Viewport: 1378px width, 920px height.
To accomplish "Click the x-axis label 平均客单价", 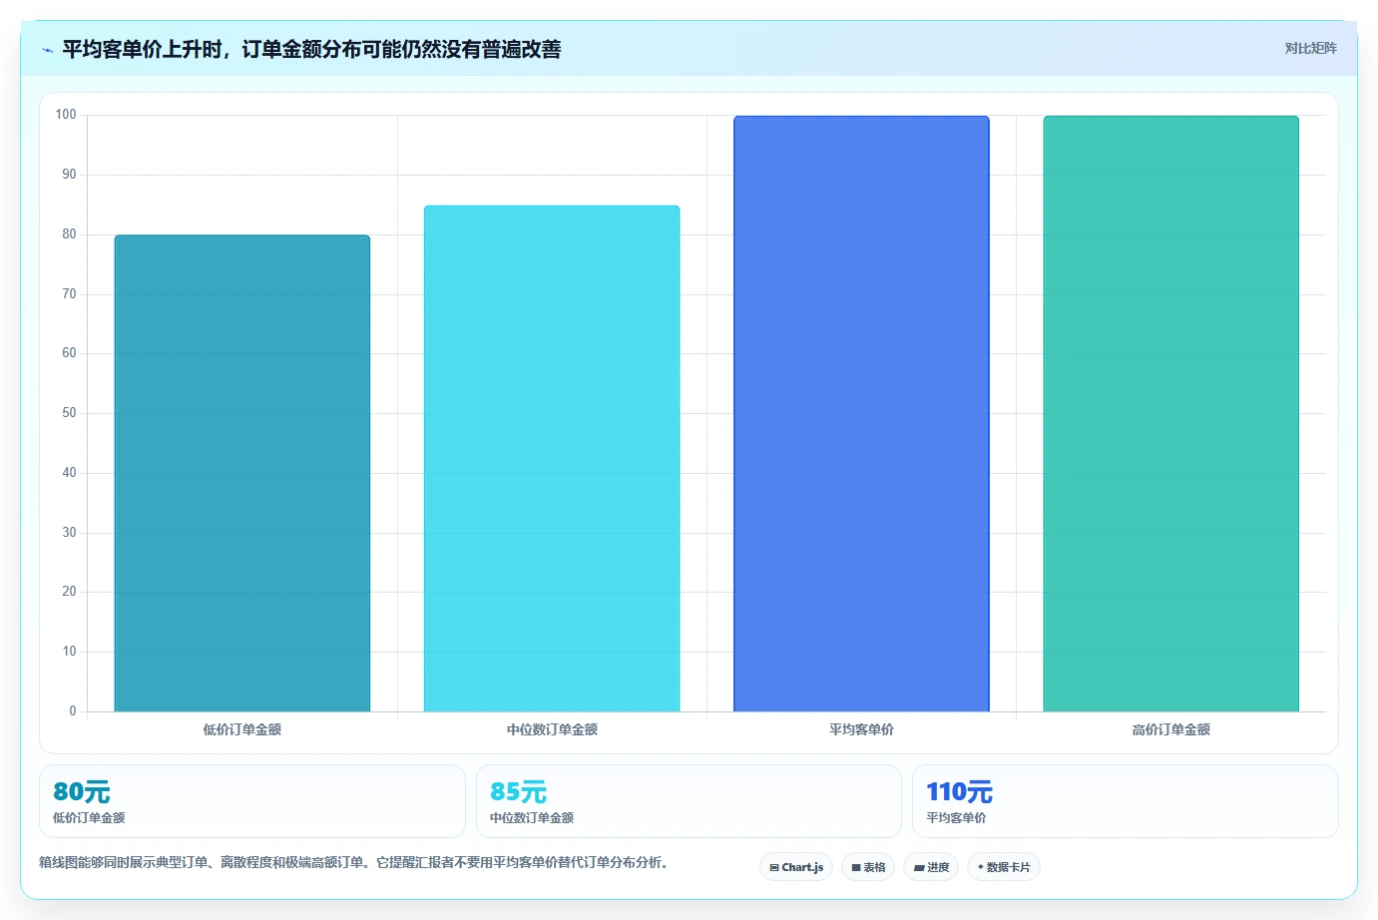I will 861,730.
